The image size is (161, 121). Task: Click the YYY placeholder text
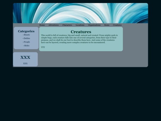click(43, 47)
